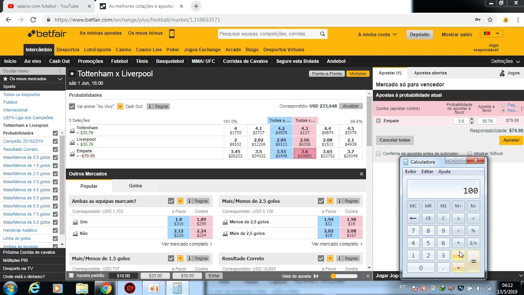Switch to the Golos tab
The height and width of the screenshot is (295, 524).
click(136, 186)
